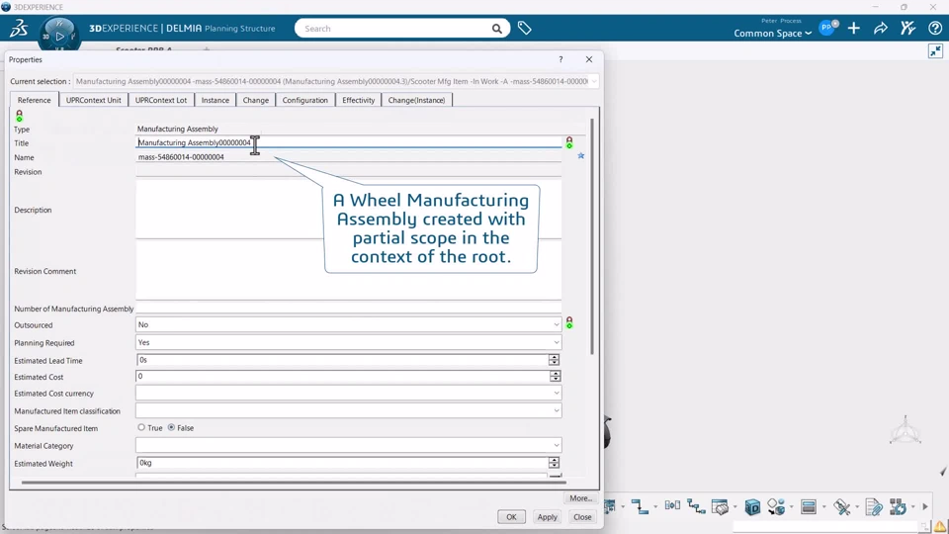Open the help question mark icon in top bar
Image resolution: width=949 pixels, height=534 pixels.
[935, 29]
